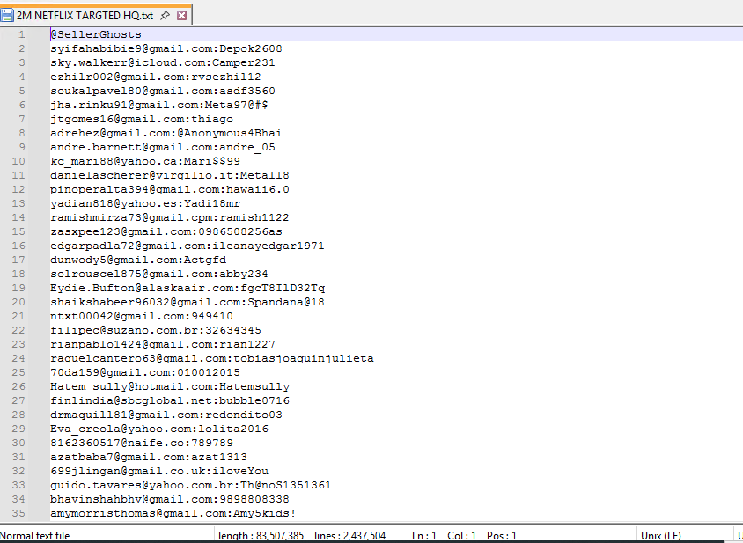Click the file length readout in status bar

click(261, 535)
